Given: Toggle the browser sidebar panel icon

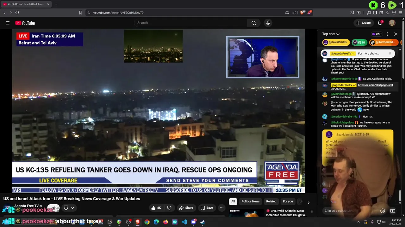Looking at the screenshot, I should coord(375,13).
